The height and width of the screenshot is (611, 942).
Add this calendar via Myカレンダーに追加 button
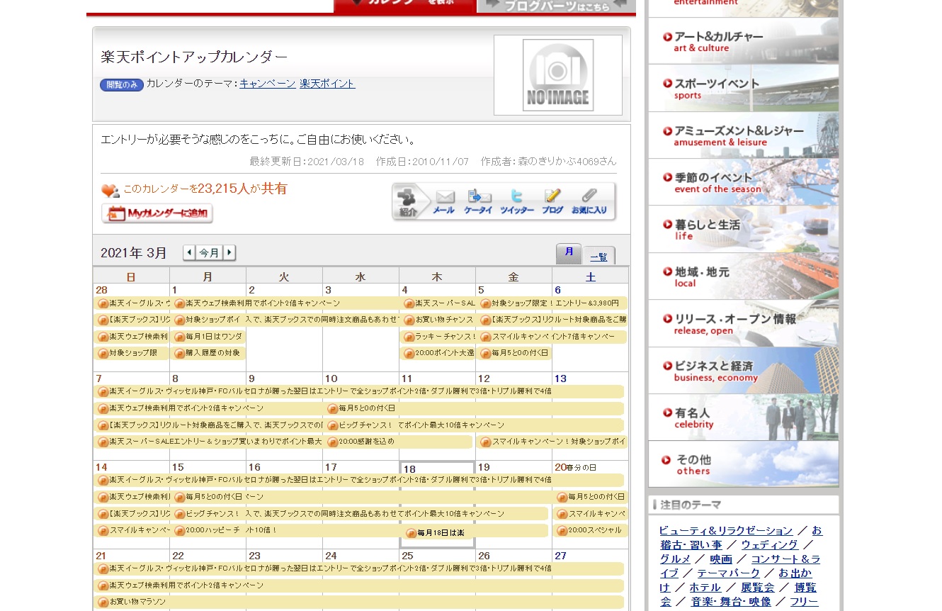coord(157,213)
